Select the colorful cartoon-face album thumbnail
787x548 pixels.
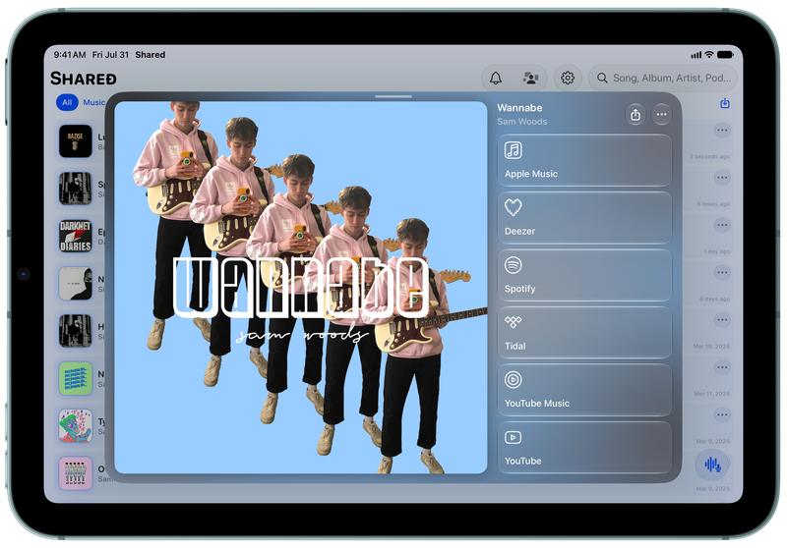(x=76, y=426)
